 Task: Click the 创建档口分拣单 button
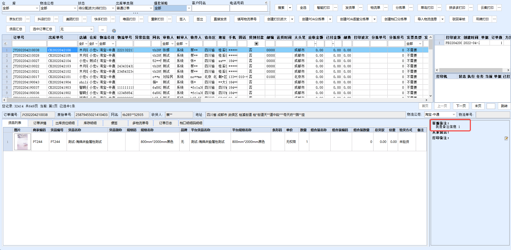(396, 19)
